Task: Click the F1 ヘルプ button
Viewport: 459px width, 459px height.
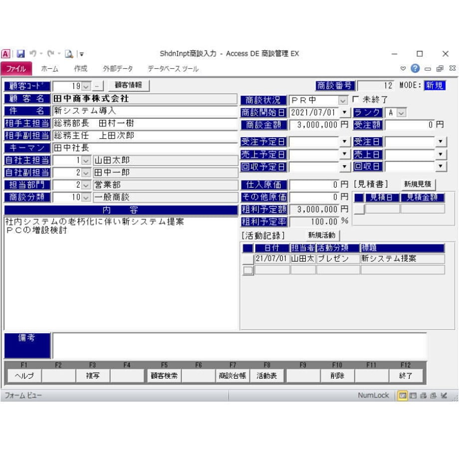Action: coord(24,376)
